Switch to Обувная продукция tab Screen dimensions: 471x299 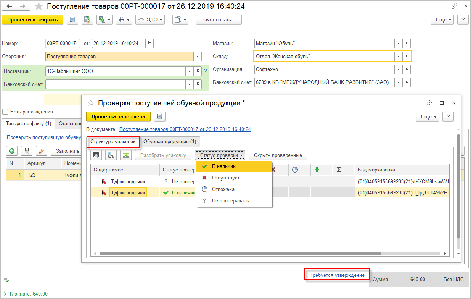tap(170, 142)
